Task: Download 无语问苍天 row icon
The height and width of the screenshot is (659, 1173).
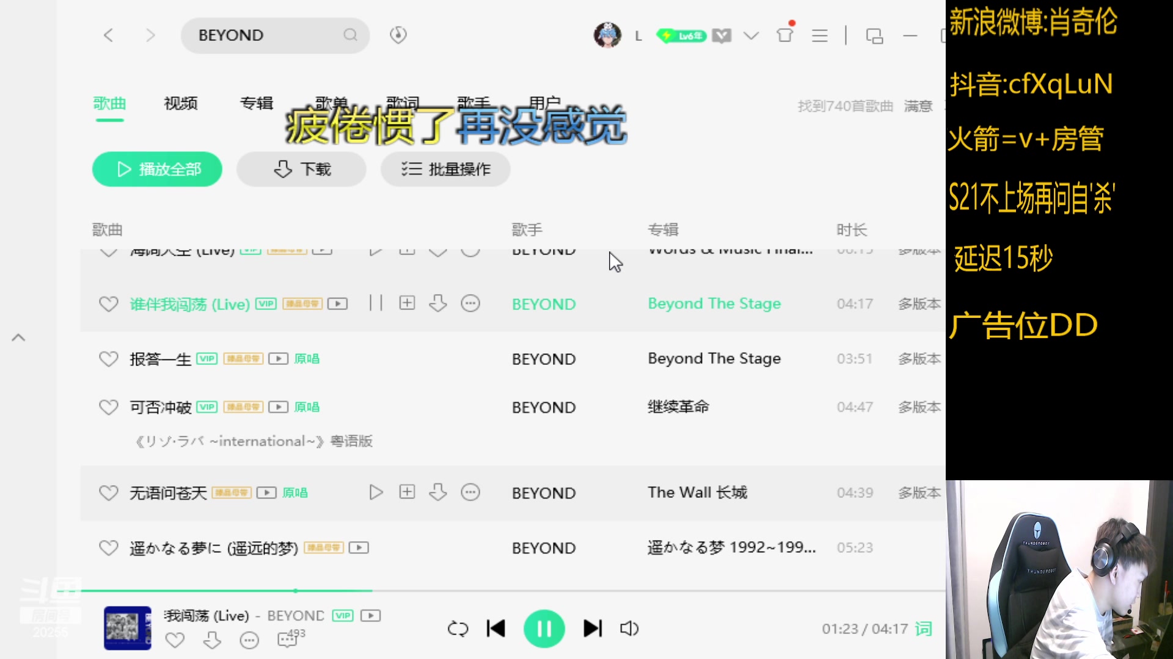Action: click(x=438, y=492)
